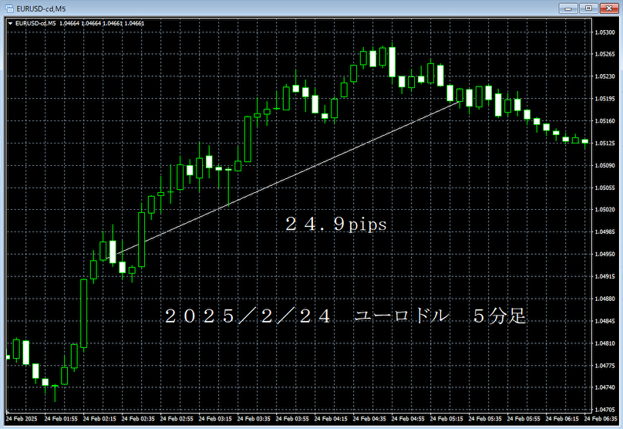Viewport: 623px width, 429px height.
Task: Click the 24 Feb 01:55 time label
Action: (x=61, y=419)
